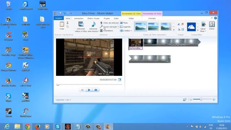Open the Adicionar uma música dropdown arrow
Viewport: 231px width, 130px height.
point(99,31)
